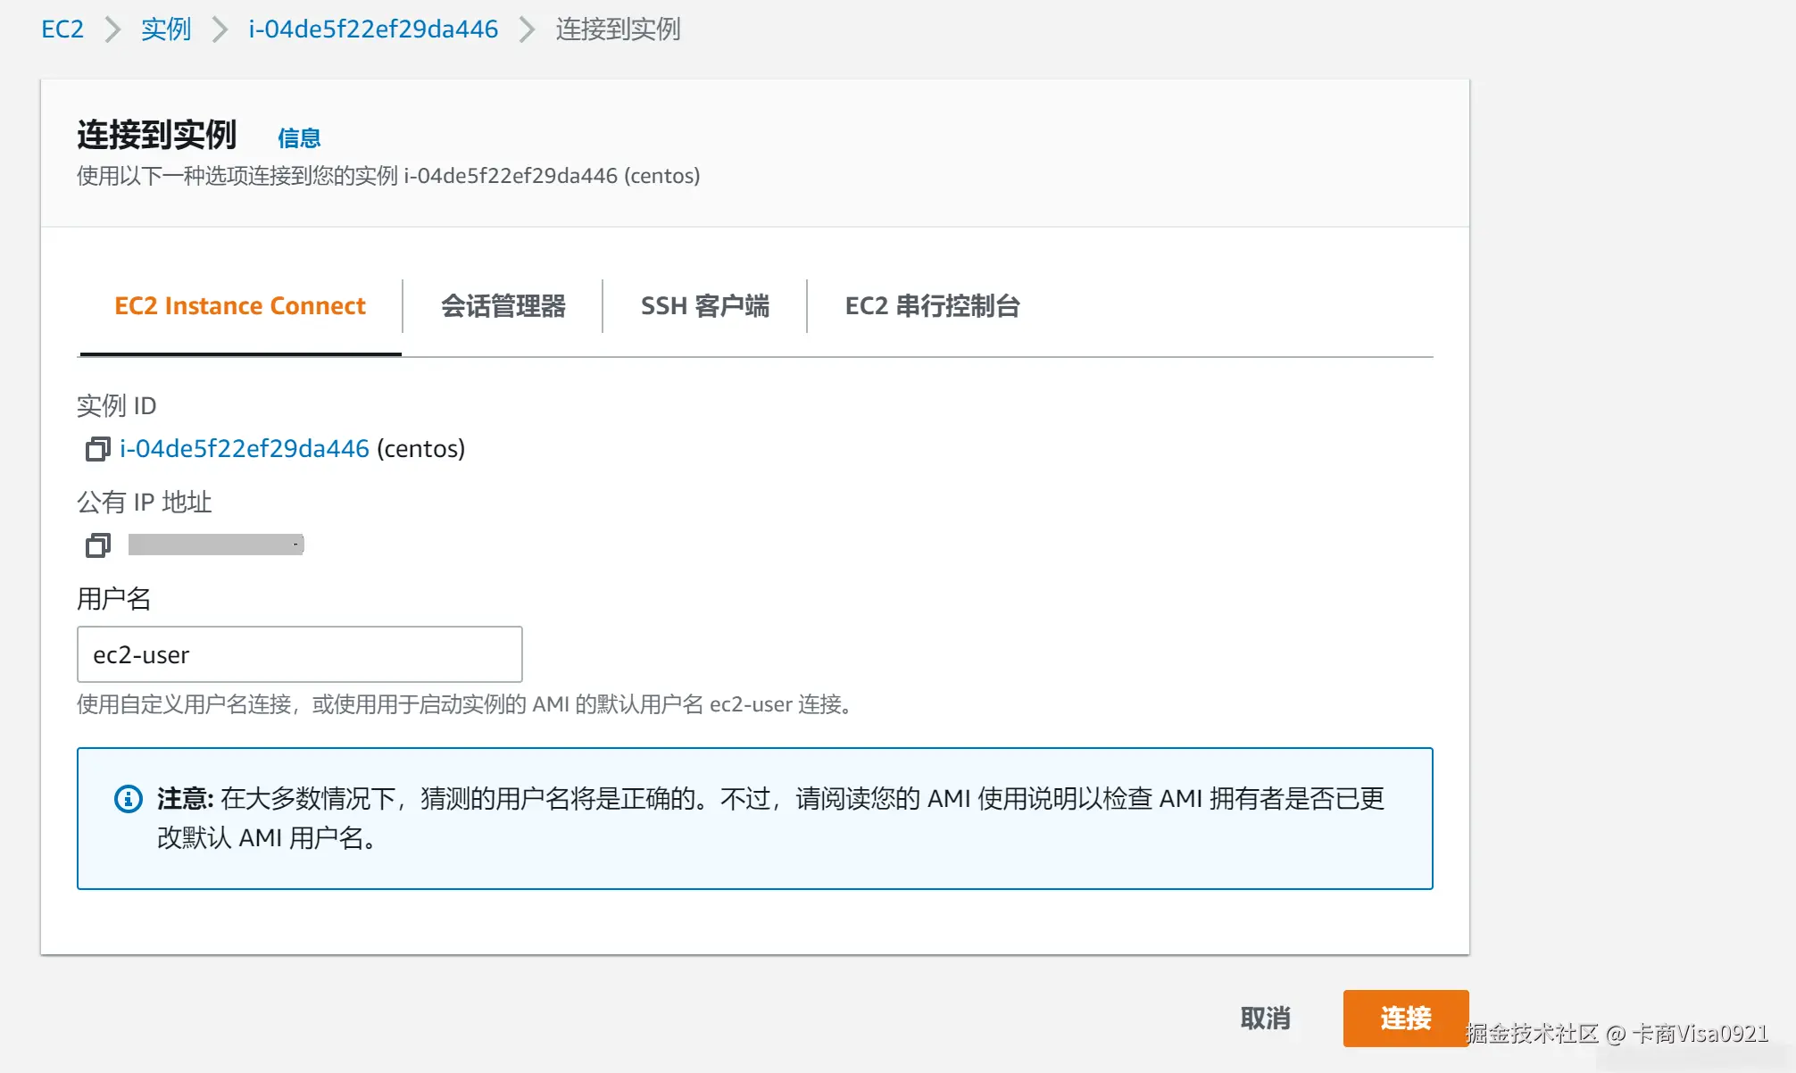Viewport: 1796px width, 1073px height.
Task: Click the info icon in the notice box
Action: click(129, 798)
